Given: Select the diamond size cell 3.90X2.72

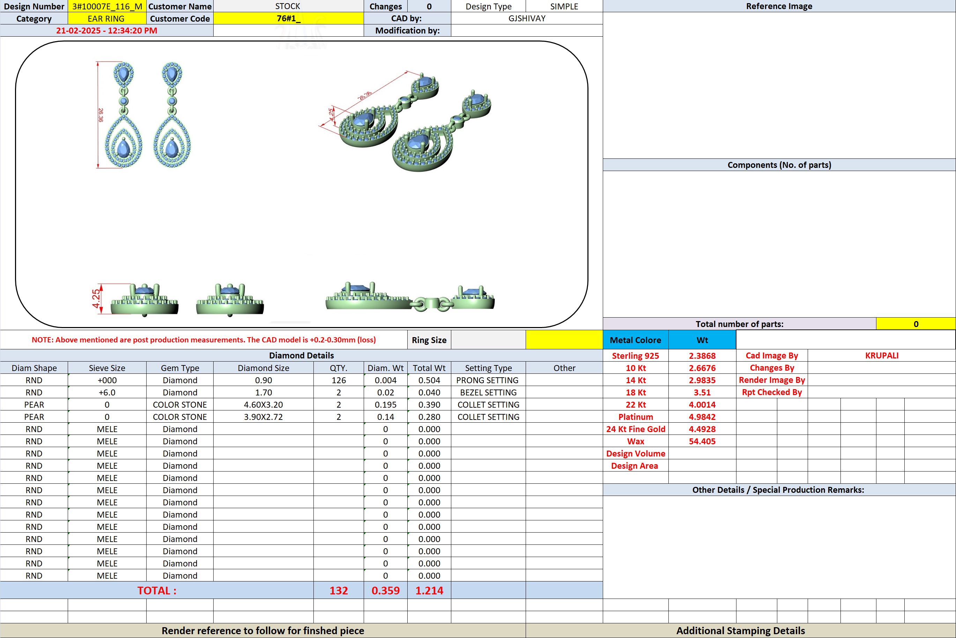Looking at the screenshot, I should pyautogui.click(x=263, y=417).
